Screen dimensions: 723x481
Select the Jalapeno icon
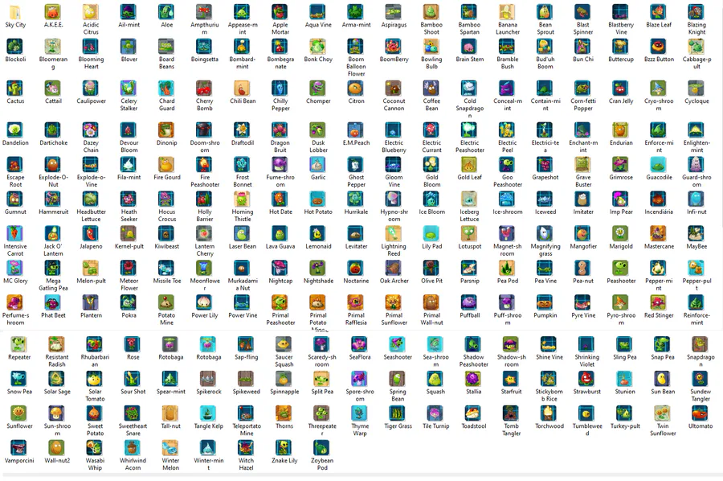point(91,233)
